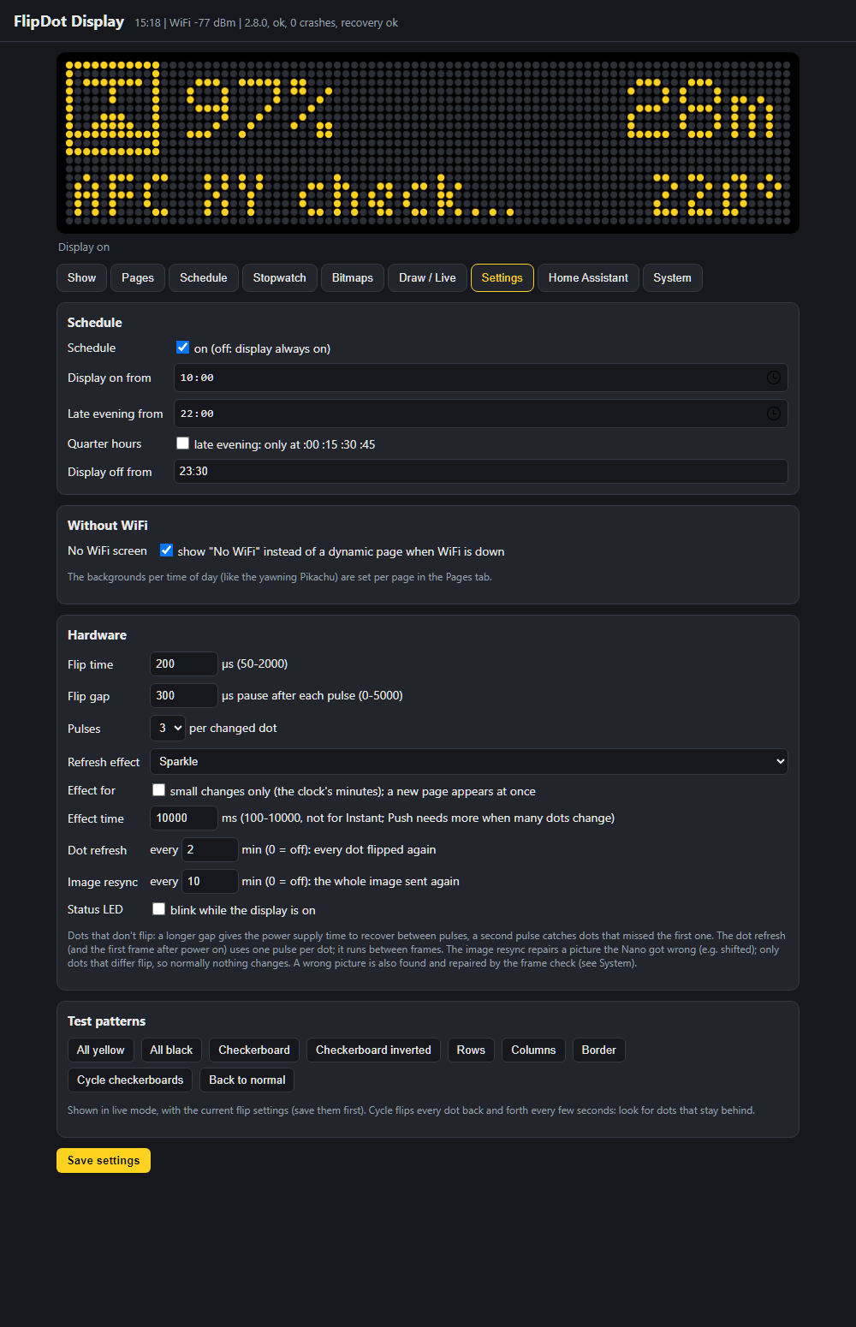Image resolution: width=856 pixels, height=1327 pixels.
Task: Click the flip-dot display preview
Action: point(428,143)
